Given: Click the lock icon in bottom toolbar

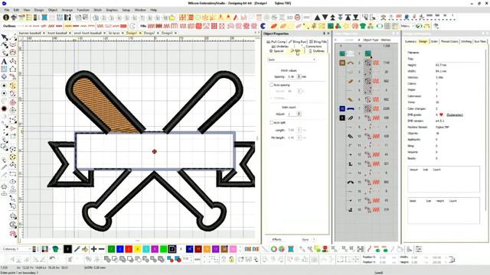Looking at the screenshot, I should pos(231,259).
